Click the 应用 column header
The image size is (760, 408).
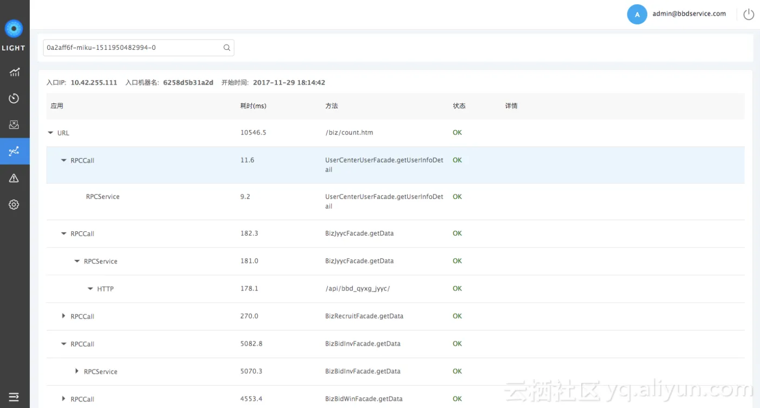pos(57,106)
